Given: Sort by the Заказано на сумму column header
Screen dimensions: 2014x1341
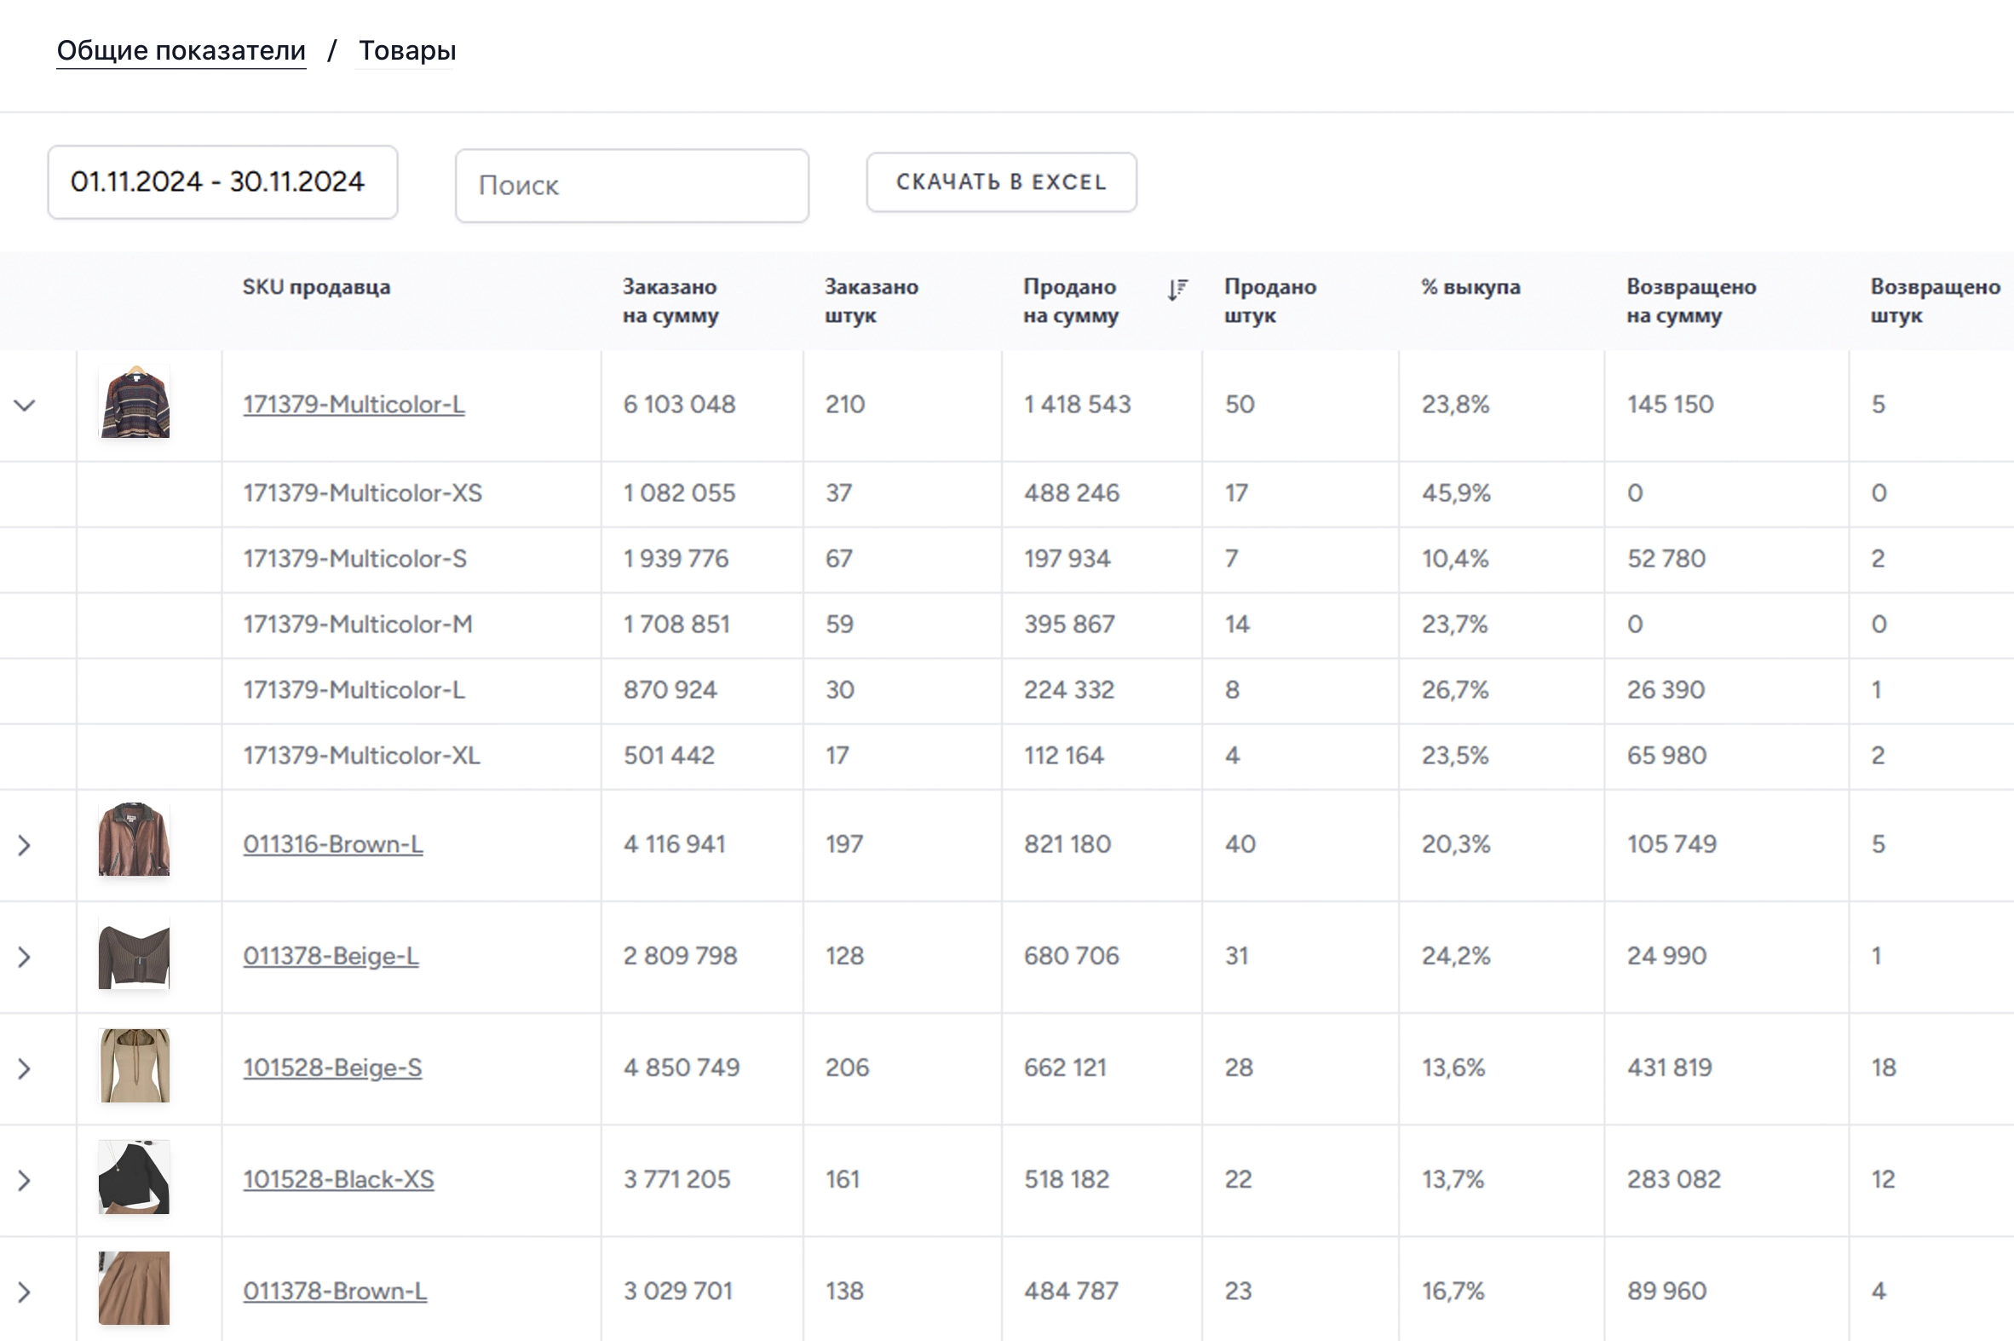Looking at the screenshot, I should (x=670, y=301).
